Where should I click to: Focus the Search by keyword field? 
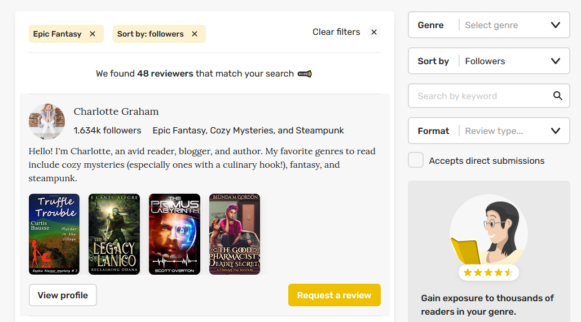pyautogui.click(x=479, y=96)
